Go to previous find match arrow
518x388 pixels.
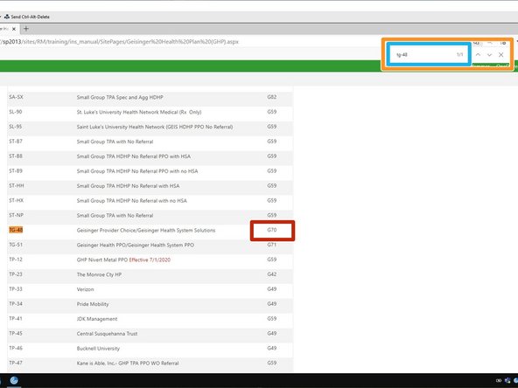(478, 55)
